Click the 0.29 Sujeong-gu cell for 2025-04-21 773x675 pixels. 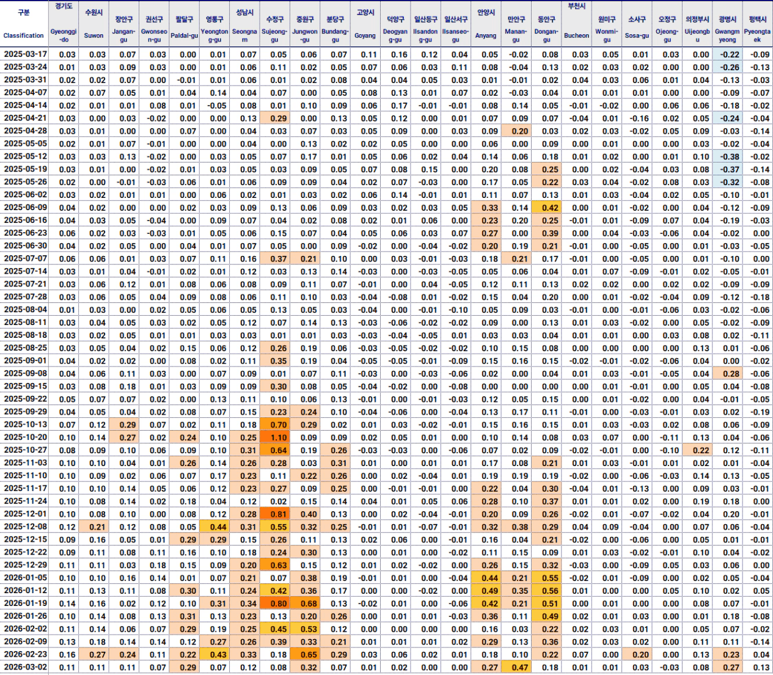[274, 119]
